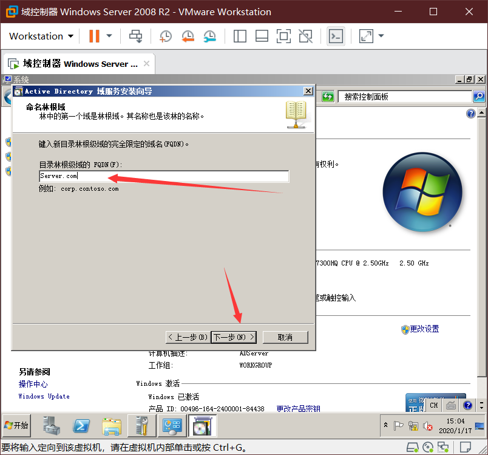Screen dimensions: 488x455
Task: Open the power options dropdown next to pause
Action: point(109,36)
